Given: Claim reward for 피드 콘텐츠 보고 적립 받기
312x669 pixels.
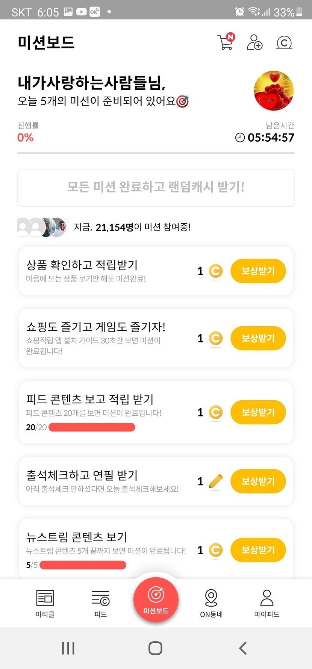Looking at the screenshot, I should pos(258,412).
